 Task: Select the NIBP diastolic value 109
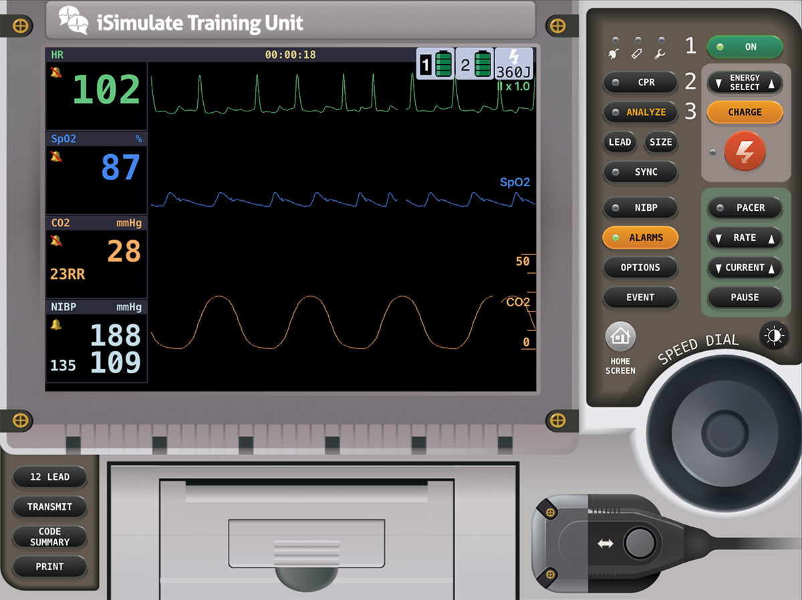[115, 362]
